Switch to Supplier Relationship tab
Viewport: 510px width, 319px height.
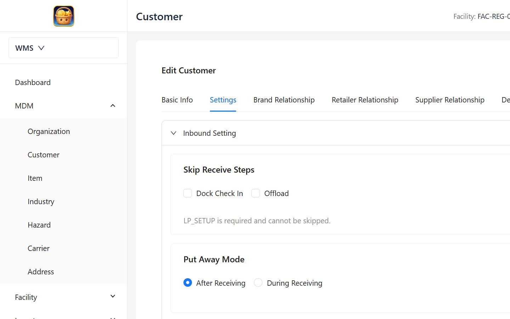tap(450, 100)
